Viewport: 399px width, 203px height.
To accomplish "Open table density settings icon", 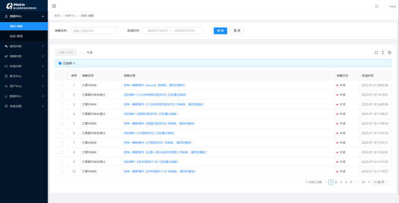I will pyautogui.click(x=383, y=52).
